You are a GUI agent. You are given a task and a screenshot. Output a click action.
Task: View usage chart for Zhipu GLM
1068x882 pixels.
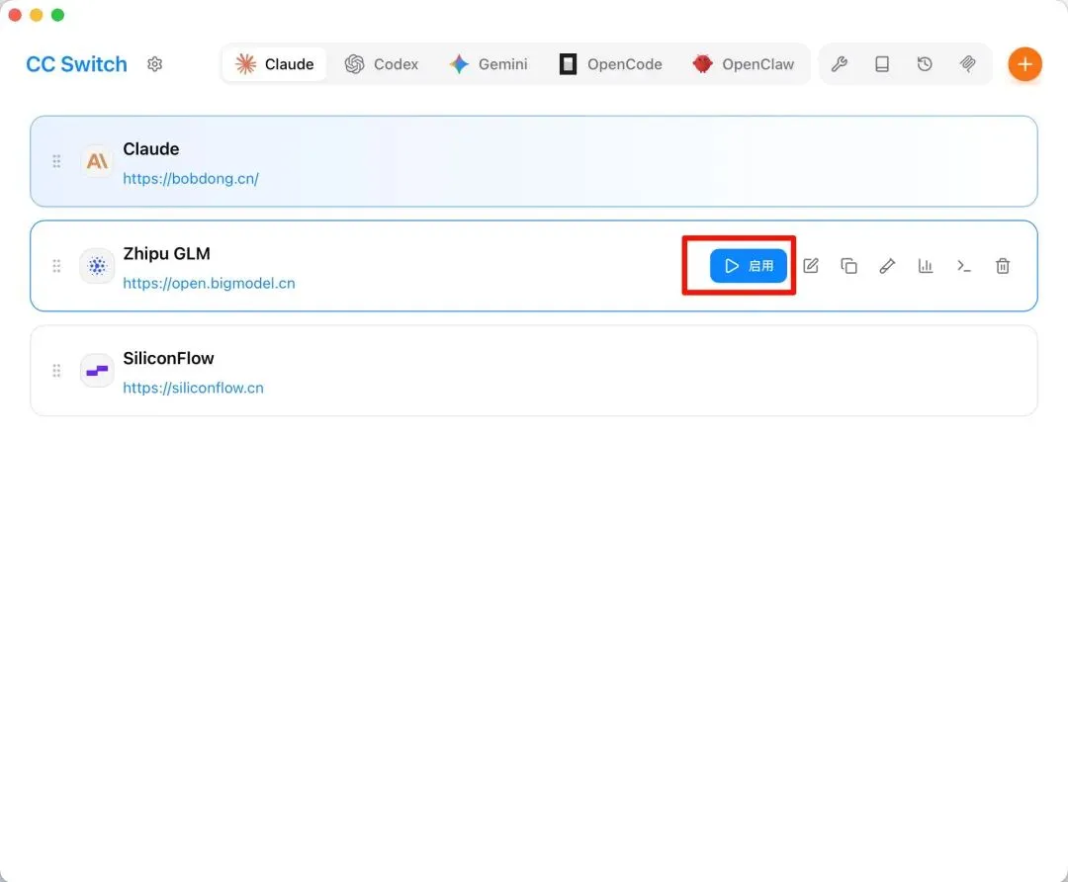point(925,266)
